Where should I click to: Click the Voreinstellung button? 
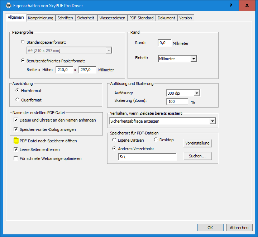[197, 143]
